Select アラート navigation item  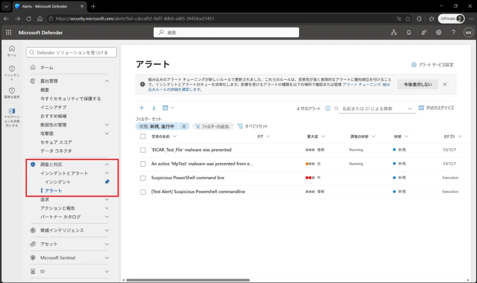pyautogui.click(x=53, y=191)
